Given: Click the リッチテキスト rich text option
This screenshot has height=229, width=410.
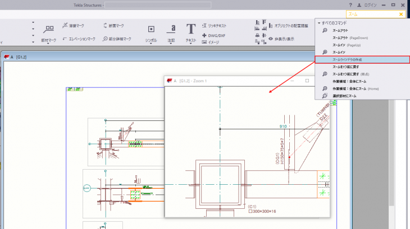Looking at the screenshot, I should pyautogui.click(x=215, y=26).
